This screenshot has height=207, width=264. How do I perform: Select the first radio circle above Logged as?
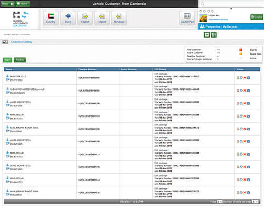(201, 11)
